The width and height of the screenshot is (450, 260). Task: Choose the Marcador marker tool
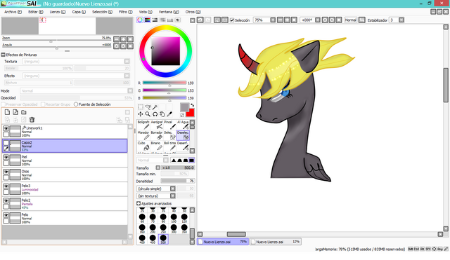pos(143,135)
